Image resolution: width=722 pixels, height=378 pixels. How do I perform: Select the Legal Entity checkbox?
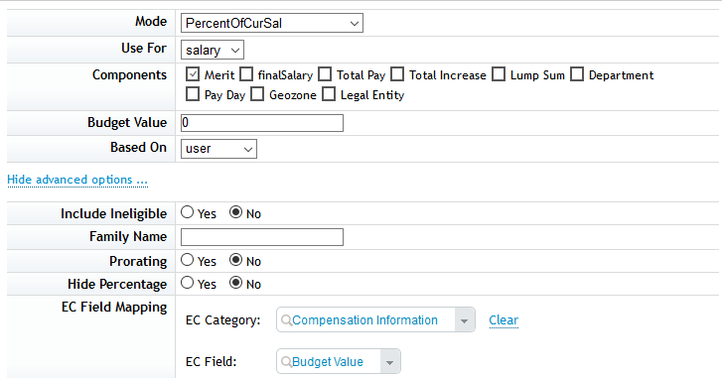[x=329, y=94]
